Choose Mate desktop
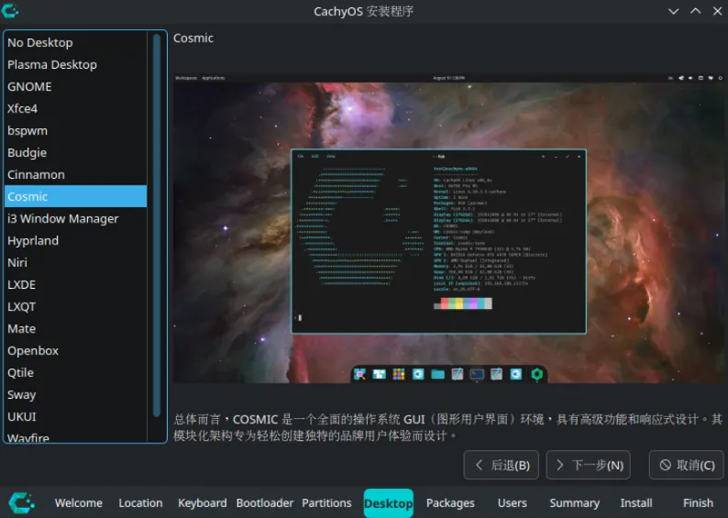Image resolution: width=728 pixels, height=518 pixels. click(76, 328)
